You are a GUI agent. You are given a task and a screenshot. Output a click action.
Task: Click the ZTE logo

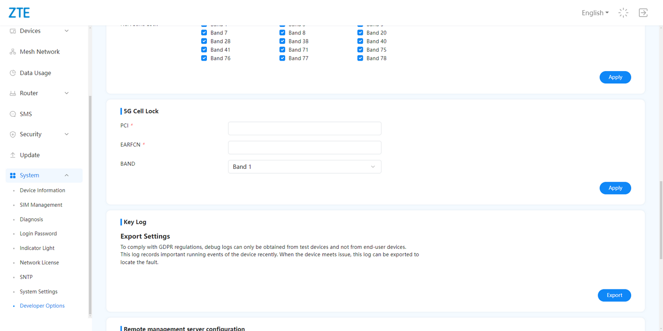[19, 13]
